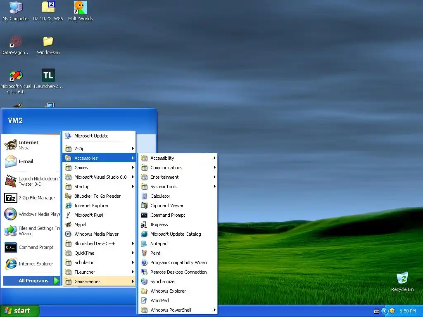Open the Windows PowerShell submenu
This screenshot has height=317, width=423.
click(178, 310)
